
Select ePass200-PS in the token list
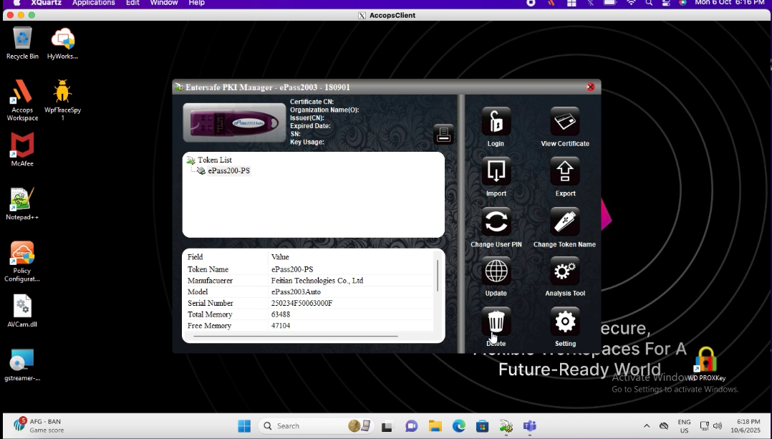228,171
